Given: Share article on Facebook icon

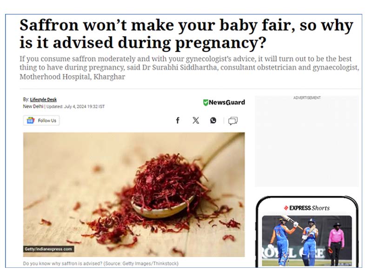Looking at the screenshot, I should coord(178,120).
